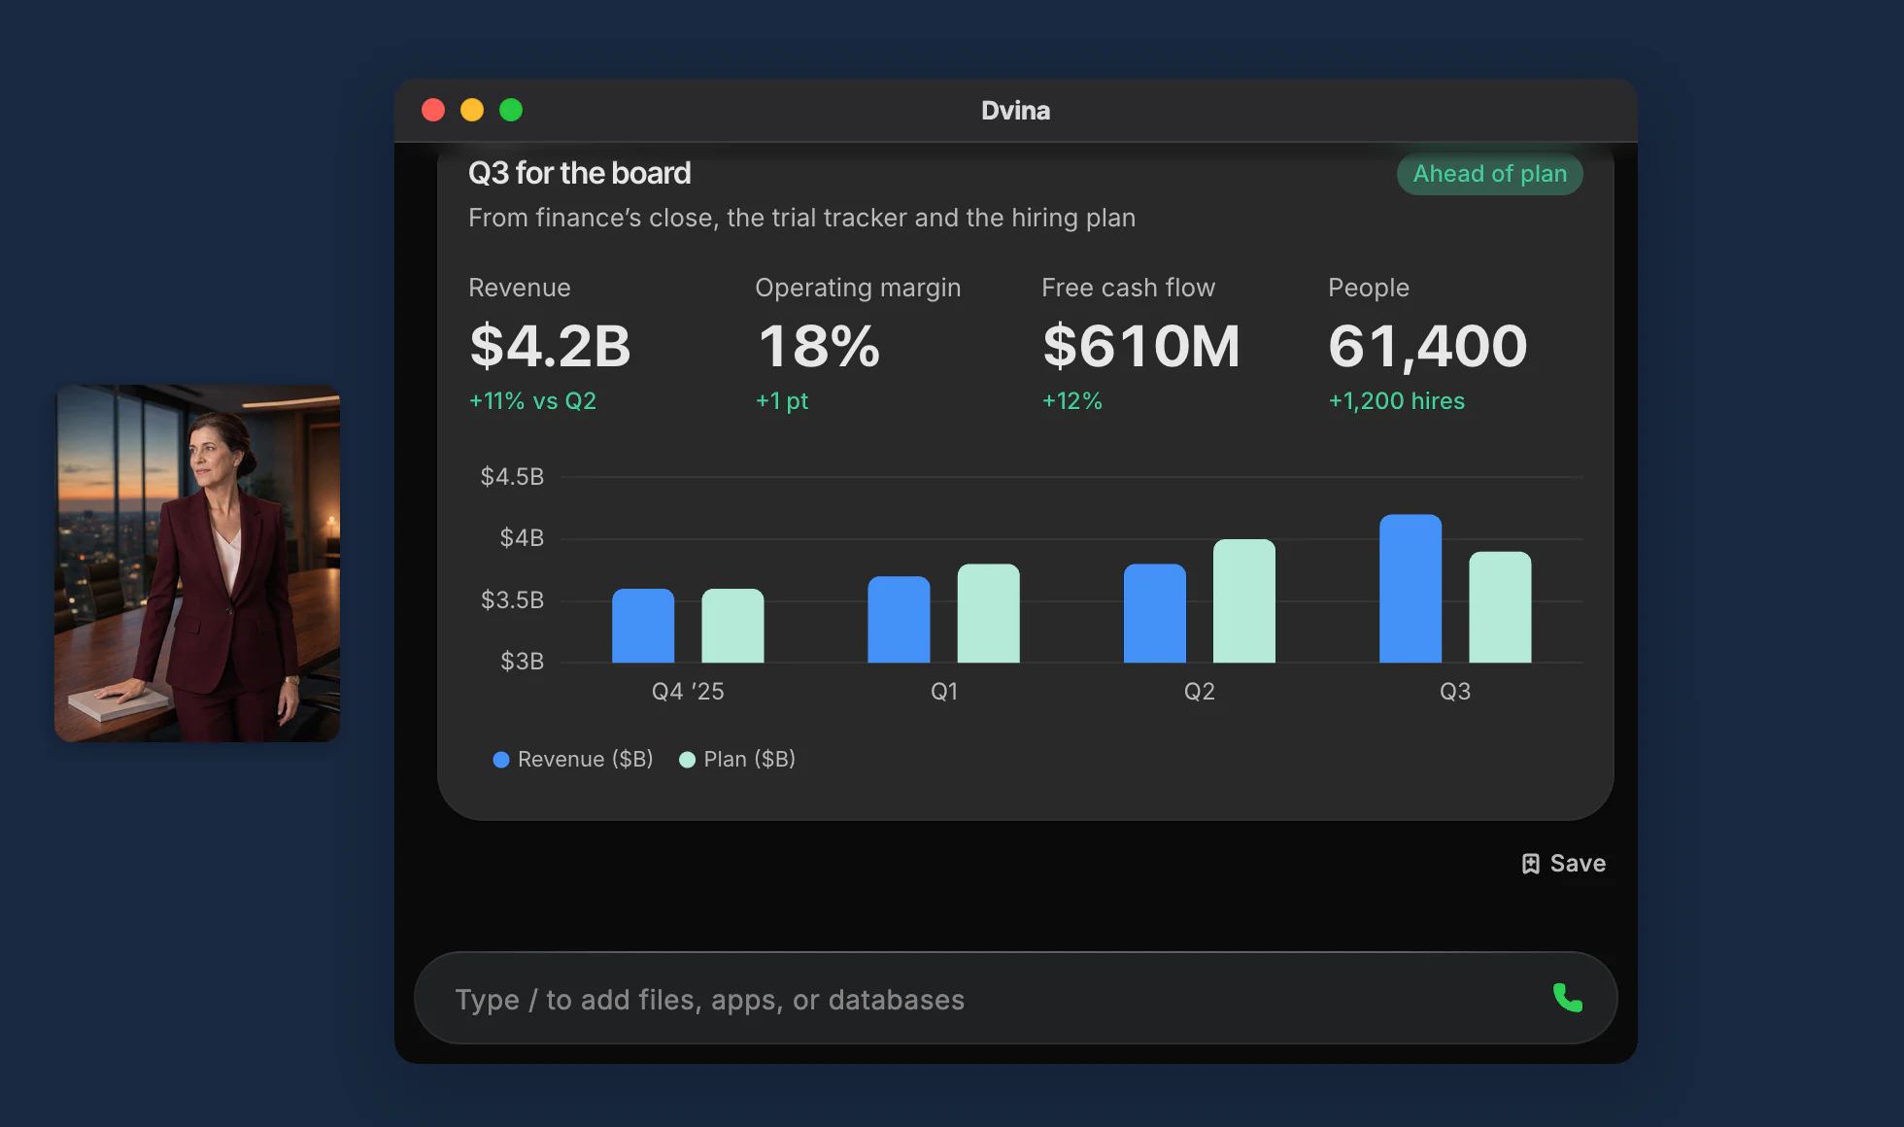This screenshot has width=1904, height=1127.
Task: Focus the message input field
Action: click(1015, 998)
